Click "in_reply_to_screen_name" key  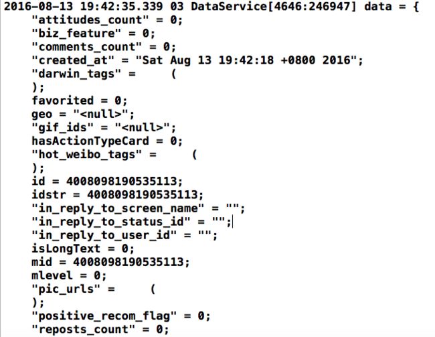coord(118,208)
